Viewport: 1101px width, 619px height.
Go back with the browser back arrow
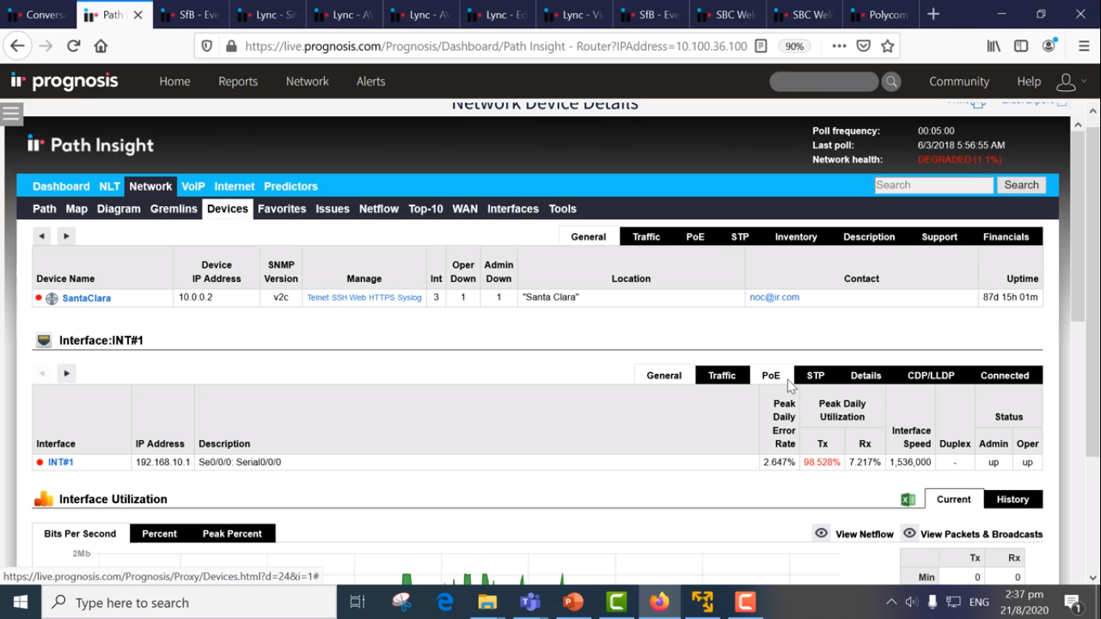tap(18, 46)
